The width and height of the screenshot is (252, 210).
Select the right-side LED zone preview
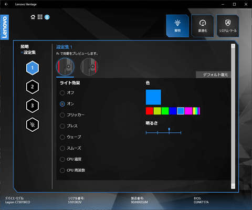(x=89, y=67)
